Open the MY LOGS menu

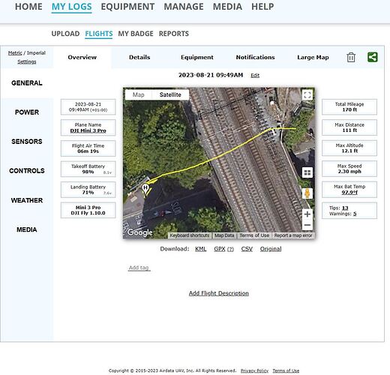pyautogui.click(x=72, y=7)
